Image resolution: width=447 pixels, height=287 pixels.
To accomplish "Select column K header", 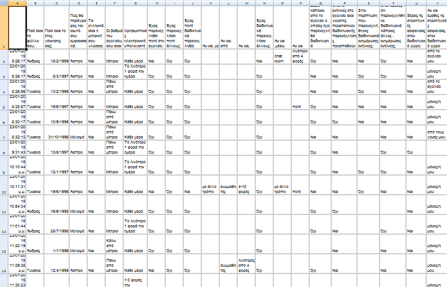I will pyautogui.click(x=210, y=3).
